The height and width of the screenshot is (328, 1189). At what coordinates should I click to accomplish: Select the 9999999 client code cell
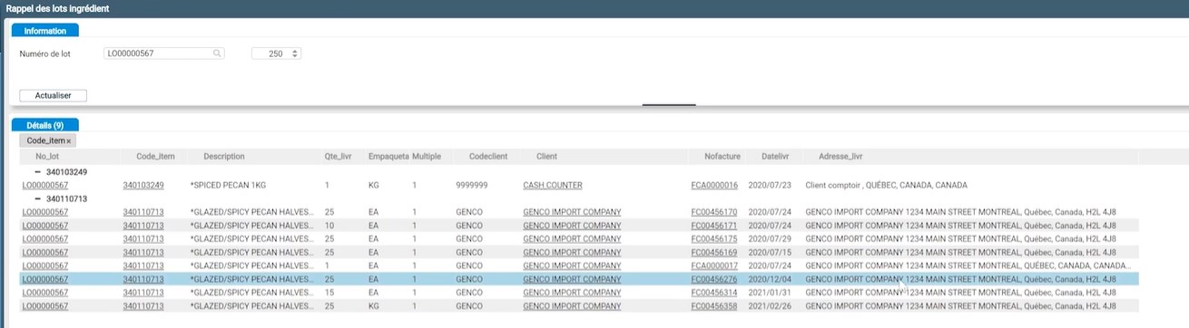click(472, 185)
